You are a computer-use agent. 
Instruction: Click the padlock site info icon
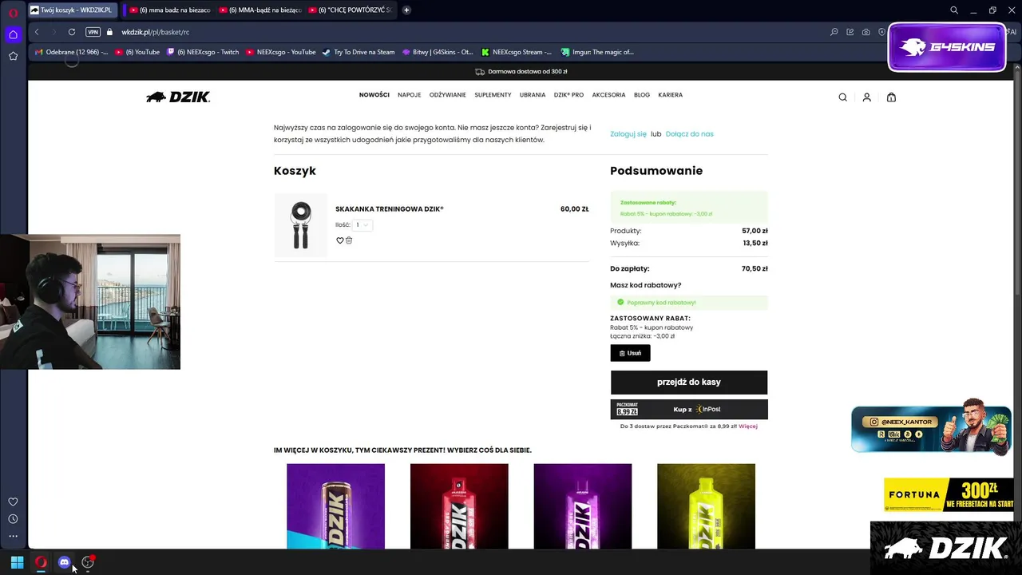pos(110,32)
